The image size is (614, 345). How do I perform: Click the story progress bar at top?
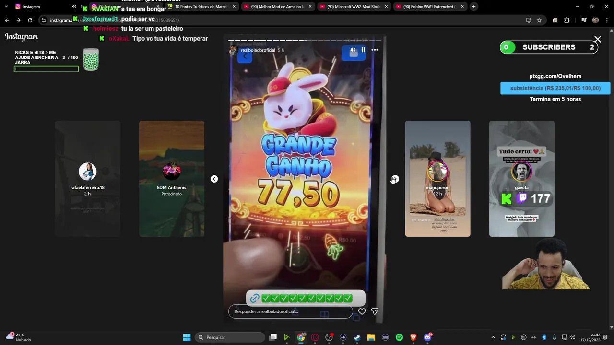(305, 41)
